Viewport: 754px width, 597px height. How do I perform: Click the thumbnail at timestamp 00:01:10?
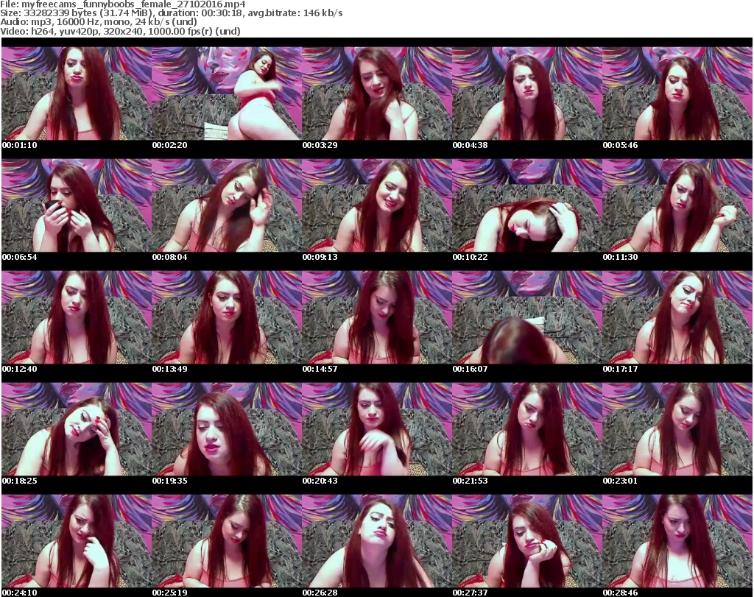76,93
